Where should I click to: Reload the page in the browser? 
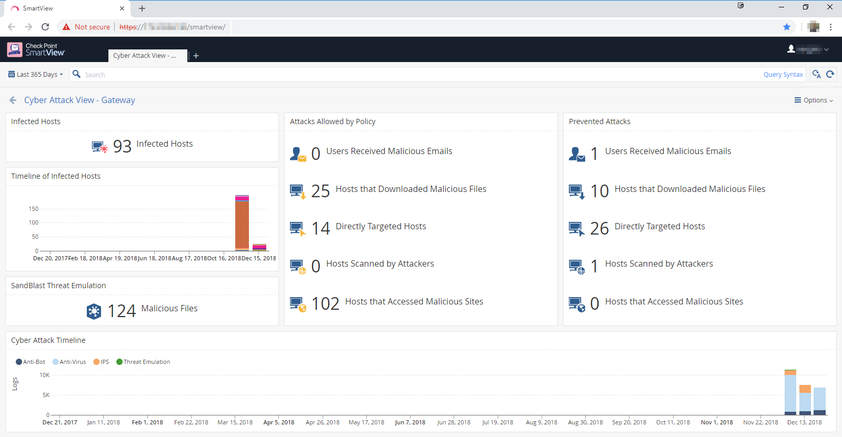click(45, 27)
